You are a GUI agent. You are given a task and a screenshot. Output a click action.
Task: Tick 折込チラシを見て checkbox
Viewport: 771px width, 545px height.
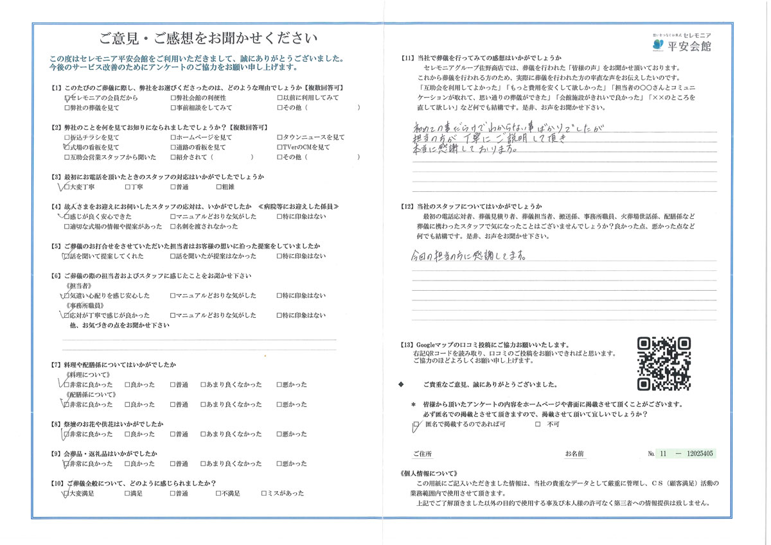click(x=67, y=137)
